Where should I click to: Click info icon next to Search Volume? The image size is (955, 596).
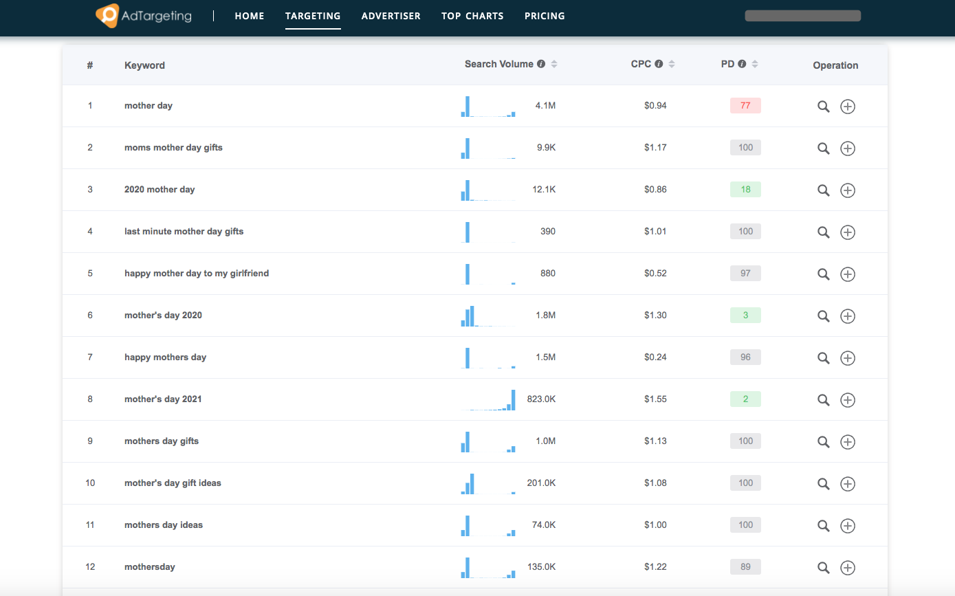click(x=541, y=64)
